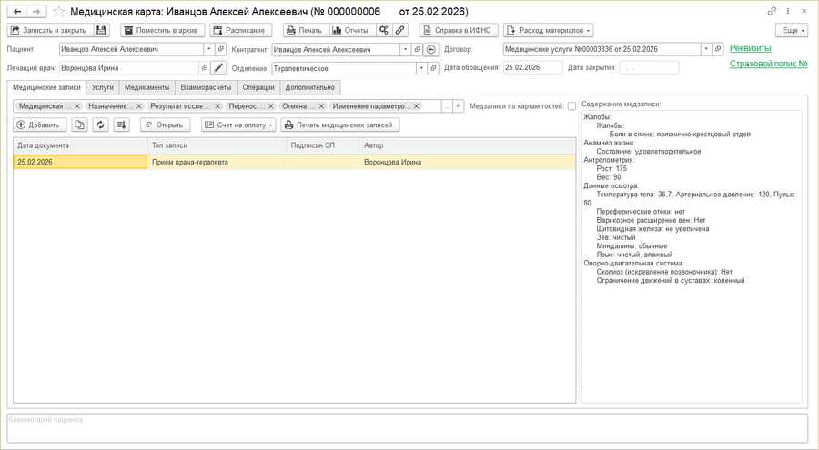Click the copy record icon
The width and height of the screenshot is (819, 450).
point(80,125)
